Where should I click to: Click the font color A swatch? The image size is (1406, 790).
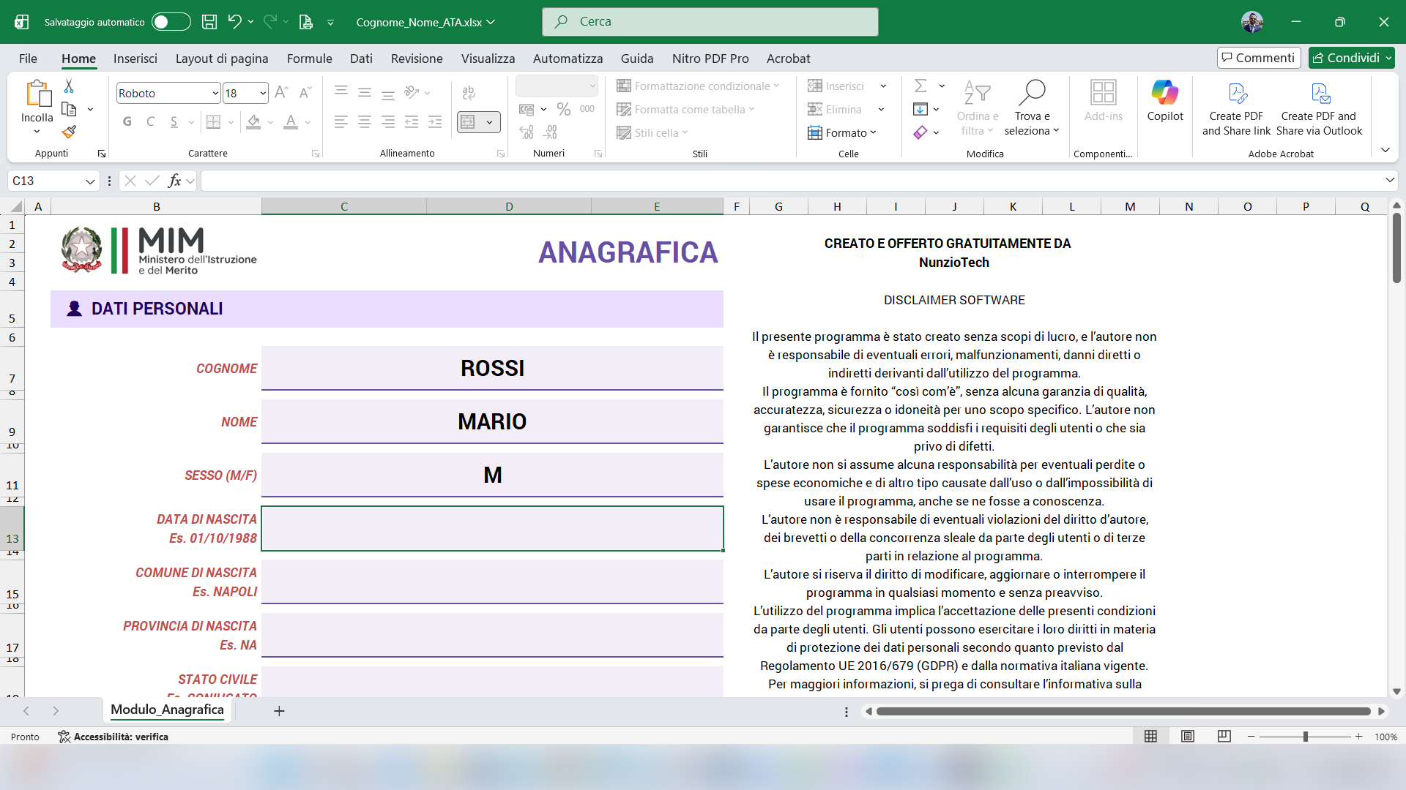[291, 122]
